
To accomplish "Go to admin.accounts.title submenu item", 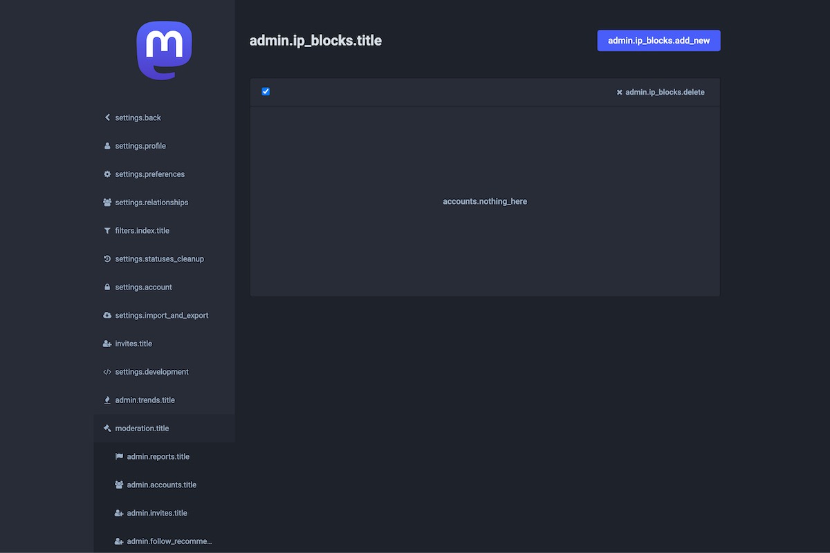I will [x=161, y=485].
